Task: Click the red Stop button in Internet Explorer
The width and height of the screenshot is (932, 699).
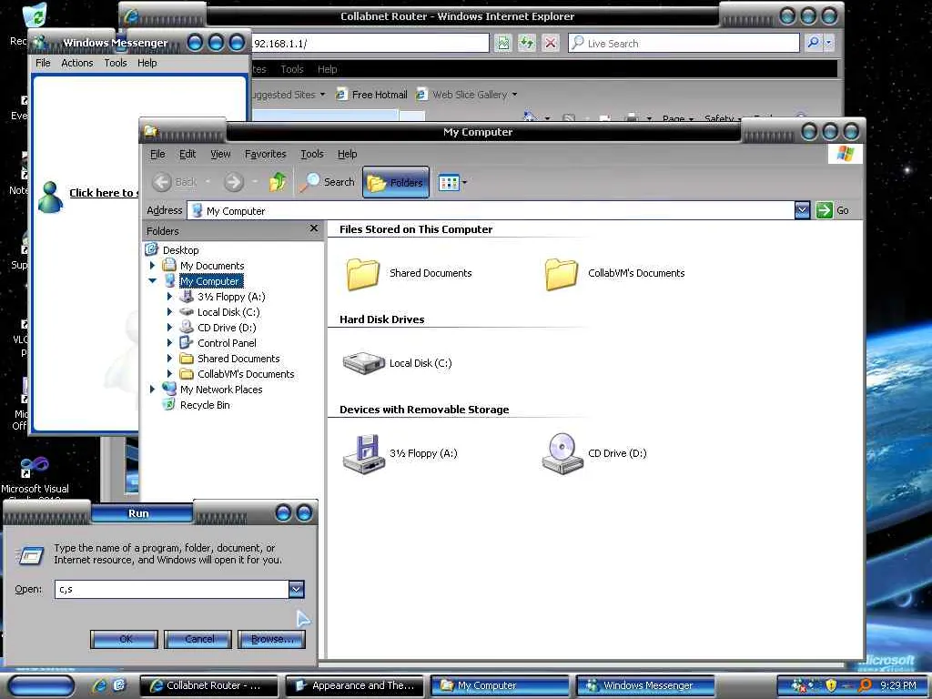Action: tap(551, 43)
